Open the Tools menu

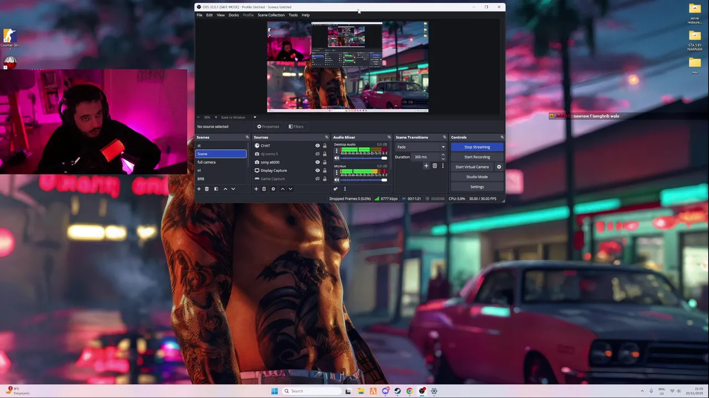point(293,15)
